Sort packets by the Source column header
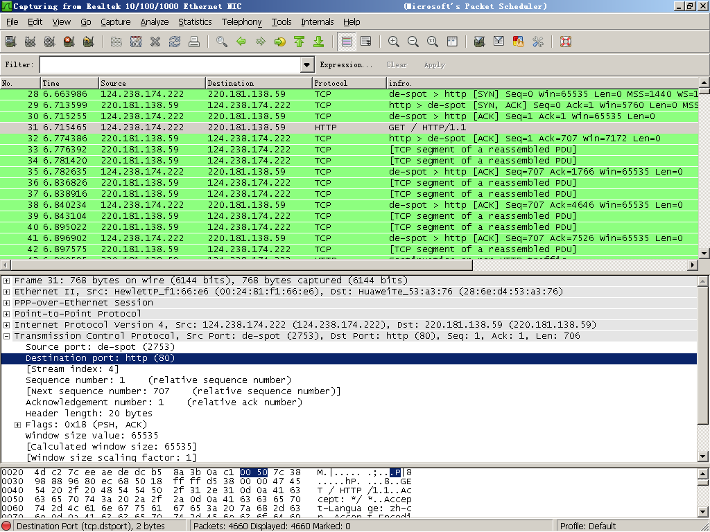Screen dimensions: 710x532 (x=152, y=83)
